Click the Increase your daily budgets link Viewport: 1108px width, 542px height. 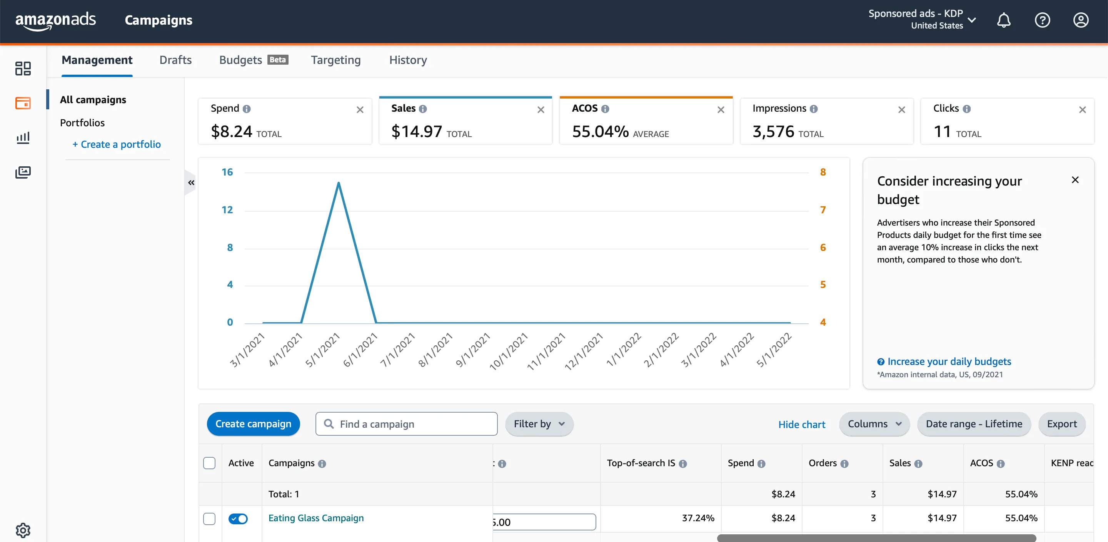click(x=949, y=361)
